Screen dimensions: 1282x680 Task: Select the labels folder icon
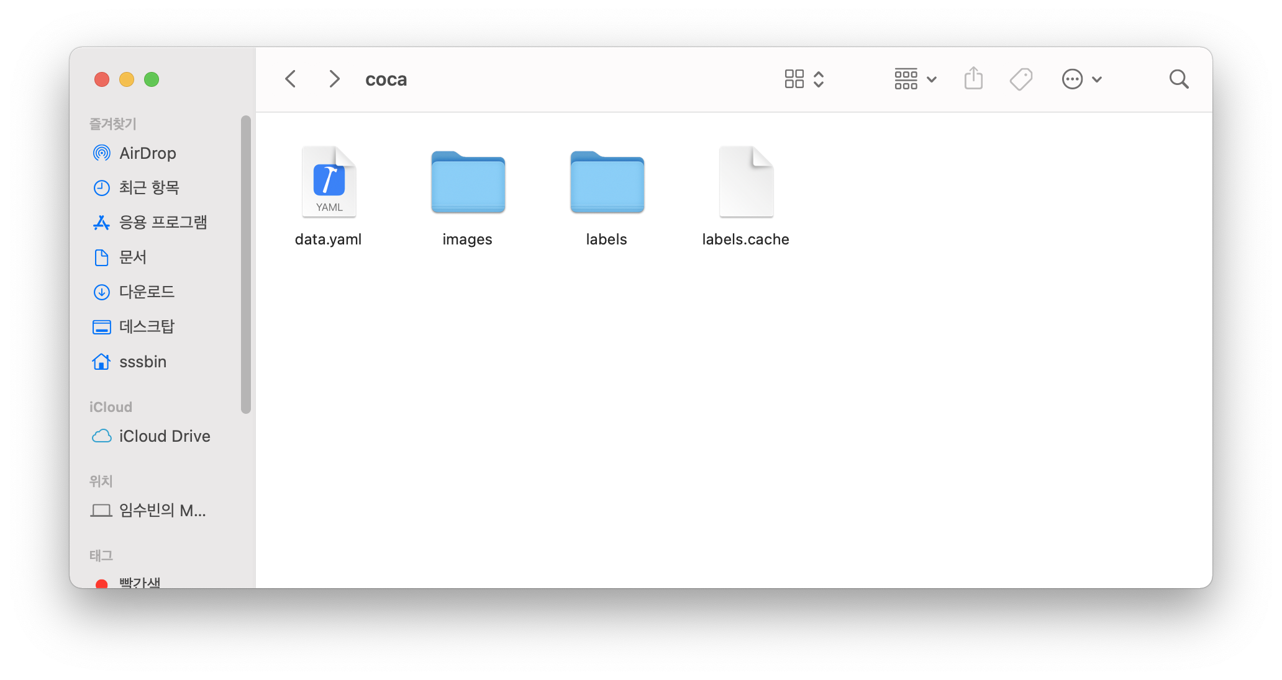tap(607, 182)
